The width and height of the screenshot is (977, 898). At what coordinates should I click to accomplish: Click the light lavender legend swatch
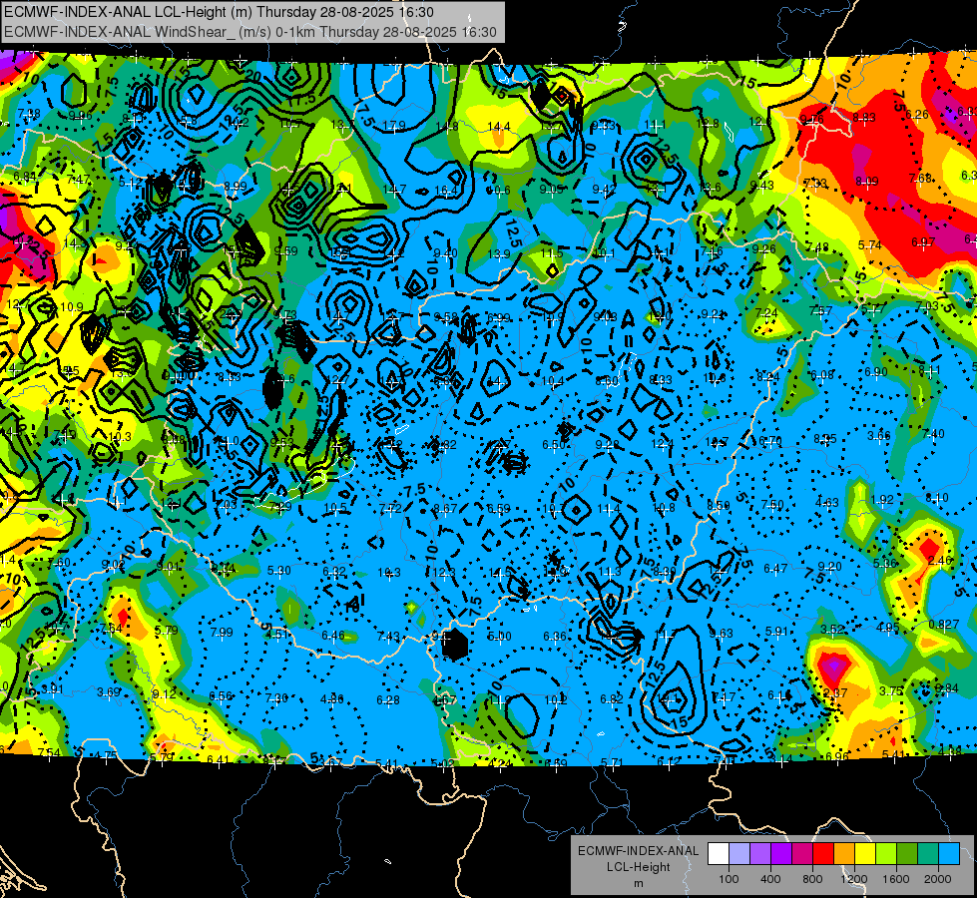738,854
